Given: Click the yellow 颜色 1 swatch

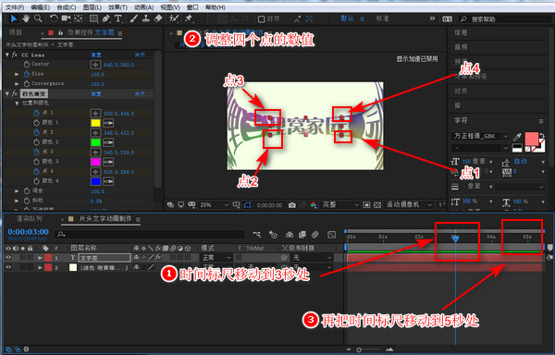Looking at the screenshot, I should [95, 123].
